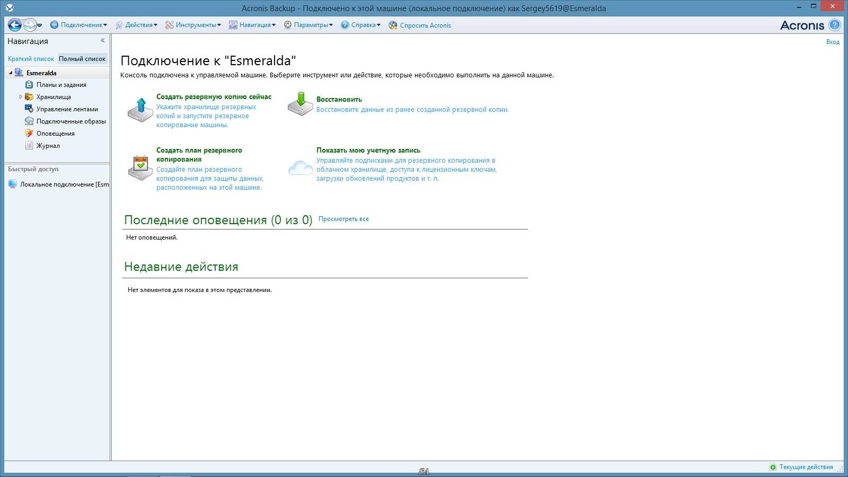This screenshot has height=477, width=848.
Task: Click the backup now disk icon
Action: (x=140, y=110)
